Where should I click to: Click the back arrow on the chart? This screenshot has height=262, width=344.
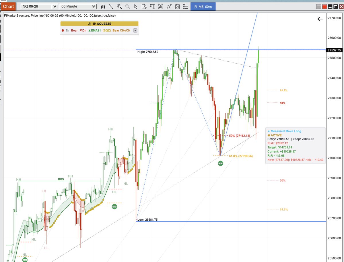point(320,19)
